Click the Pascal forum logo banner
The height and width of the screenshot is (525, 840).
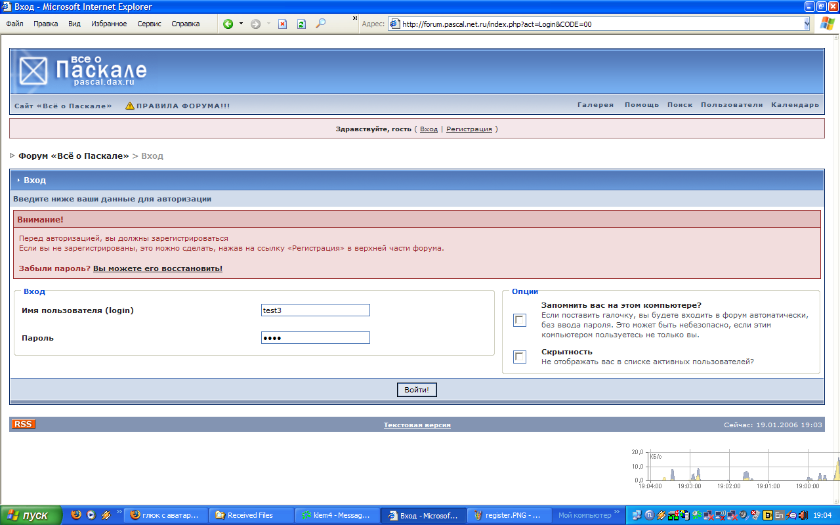[83, 70]
